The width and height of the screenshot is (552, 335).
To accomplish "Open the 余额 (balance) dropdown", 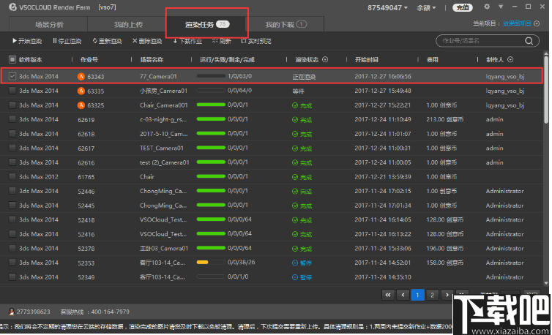I will point(426,7).
